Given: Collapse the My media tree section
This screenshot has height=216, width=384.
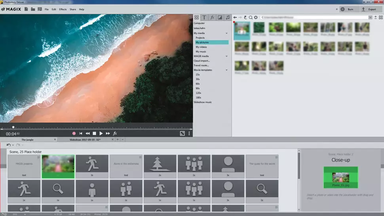Looking at the screenshot, I should 227,33.
